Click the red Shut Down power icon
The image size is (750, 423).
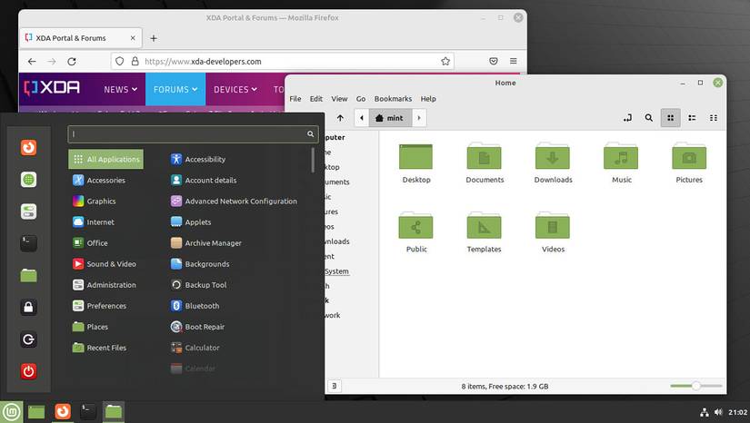click(29, 371)
